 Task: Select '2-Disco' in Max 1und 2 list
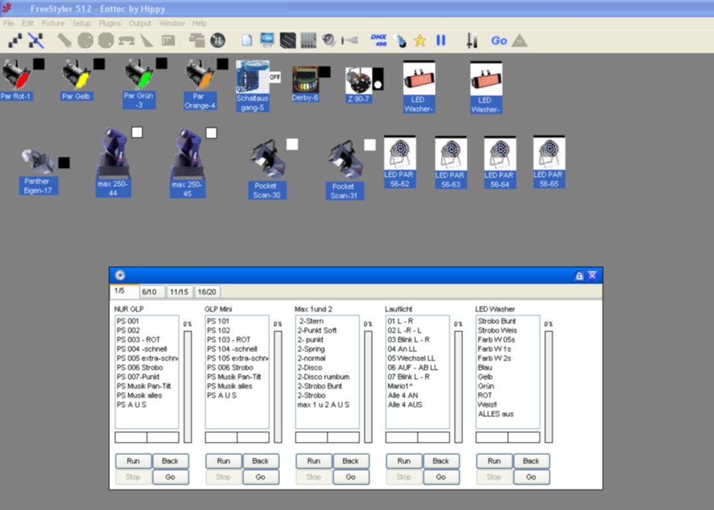pos(311,367)
